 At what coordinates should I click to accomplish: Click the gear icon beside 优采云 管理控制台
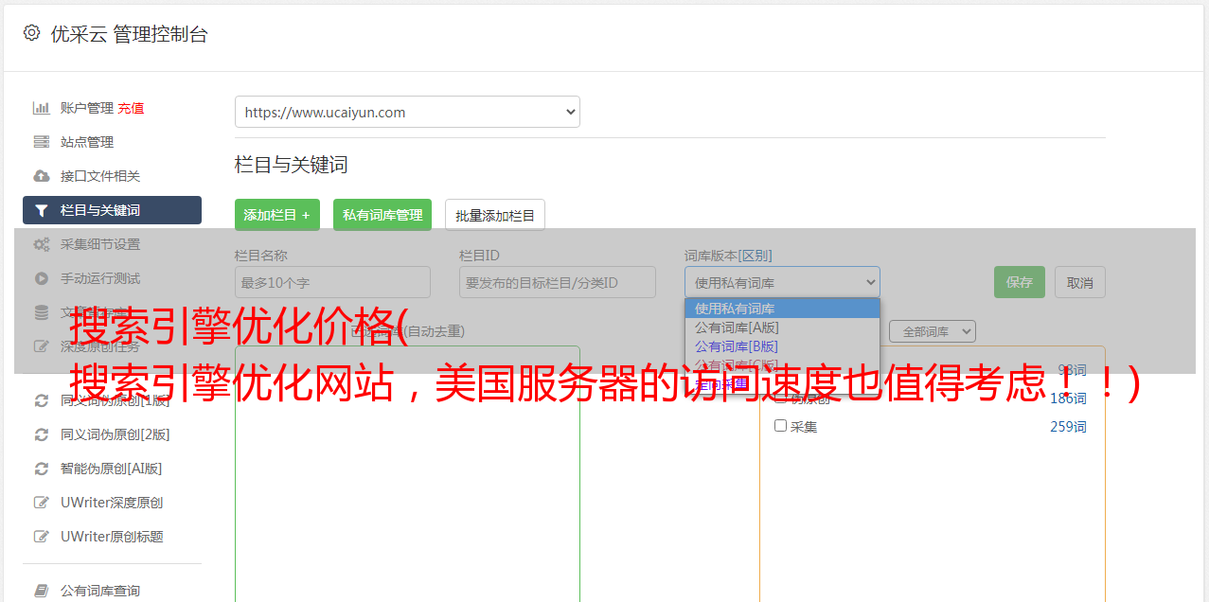click(31, 33)
